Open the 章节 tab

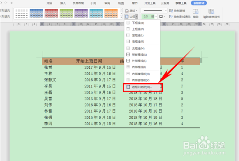pos(135,3)
